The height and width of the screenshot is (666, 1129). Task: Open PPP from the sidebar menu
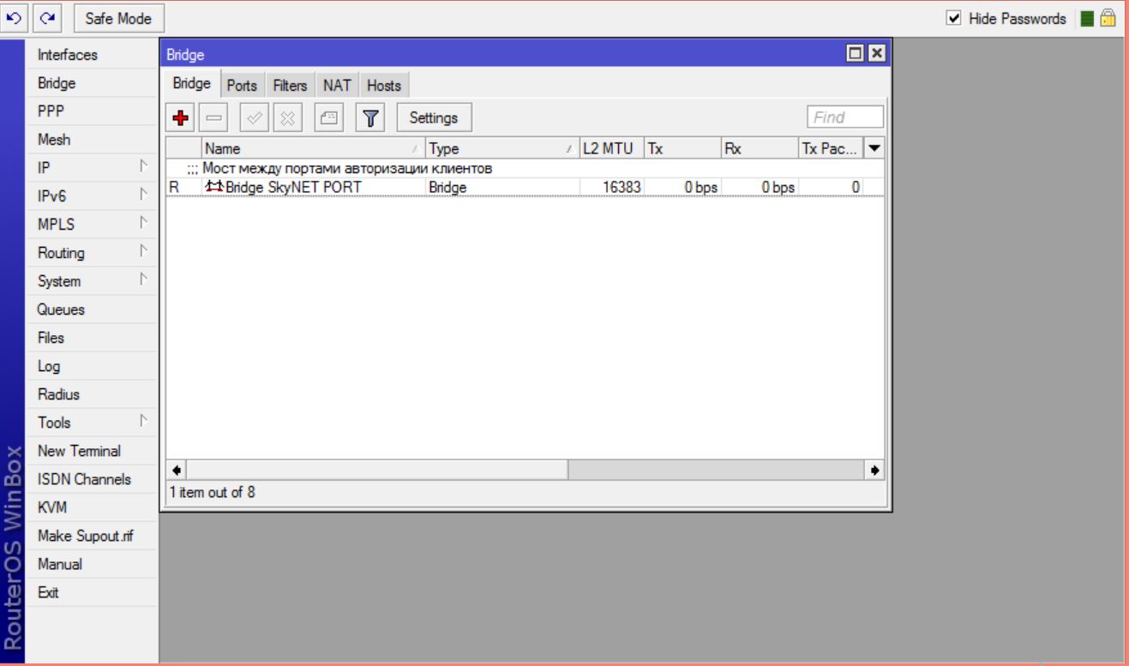point(92,111)
